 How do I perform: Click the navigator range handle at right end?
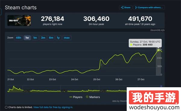click(x=161, y=86)
